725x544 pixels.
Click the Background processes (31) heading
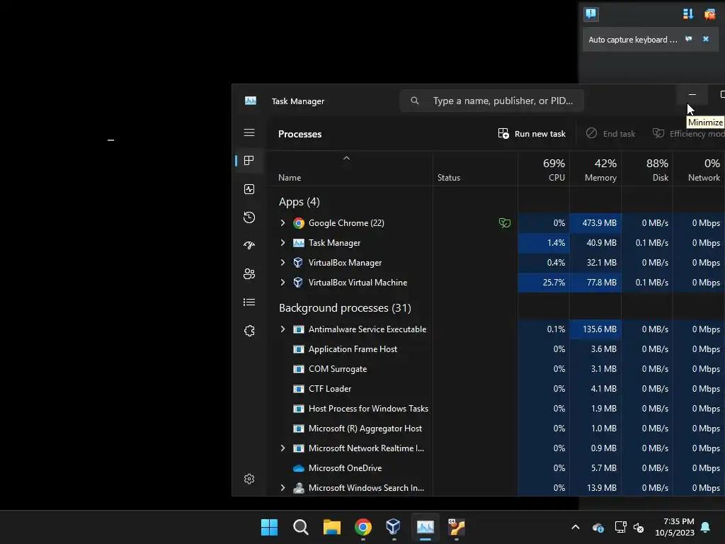coord(345,308)
